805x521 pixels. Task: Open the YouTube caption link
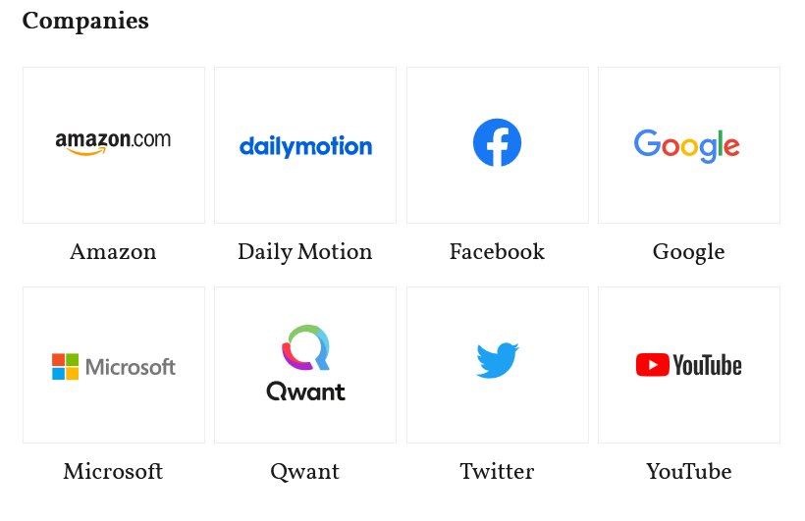[688, 472]
